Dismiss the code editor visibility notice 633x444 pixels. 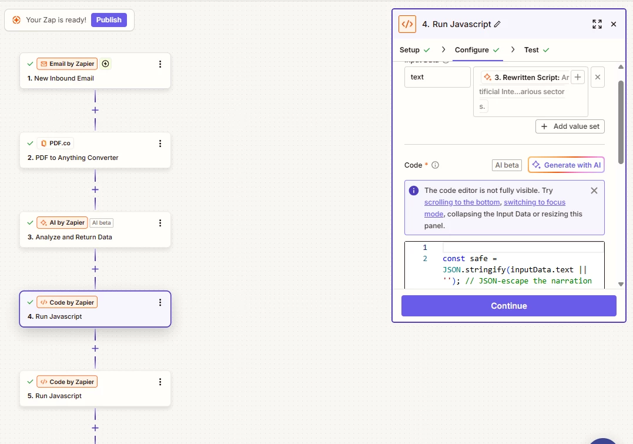click(594, 191)
